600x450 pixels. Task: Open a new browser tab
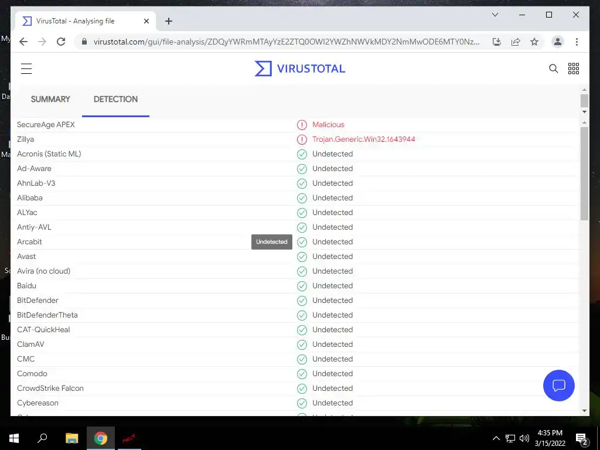[x=169, y=21]
